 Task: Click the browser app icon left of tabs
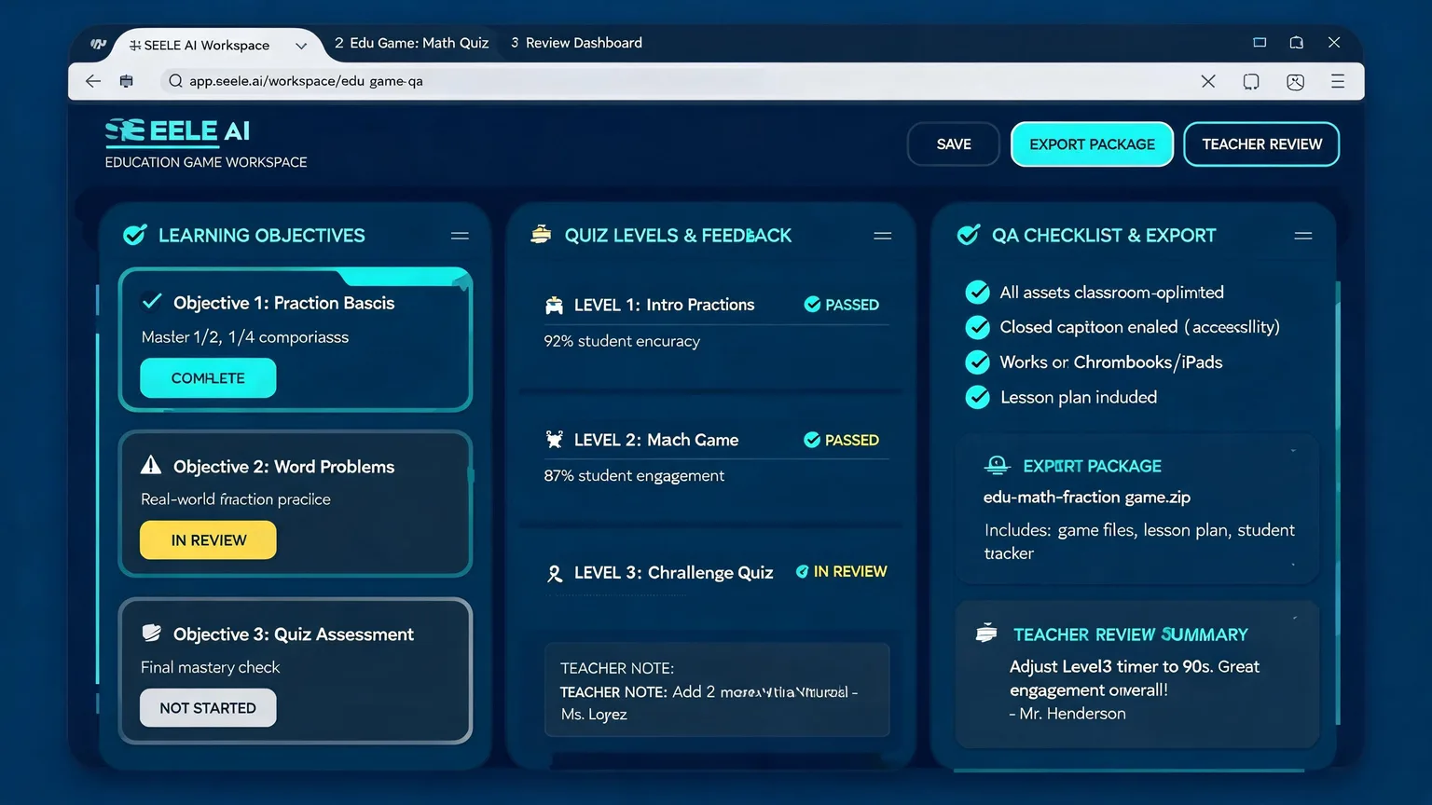click(x=98, y=44)
